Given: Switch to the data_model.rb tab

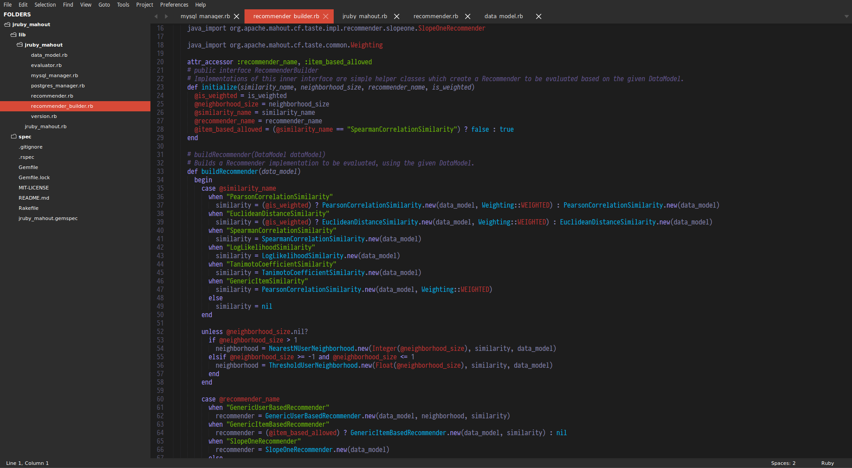Looking at the screenshot, I should 504,16.
